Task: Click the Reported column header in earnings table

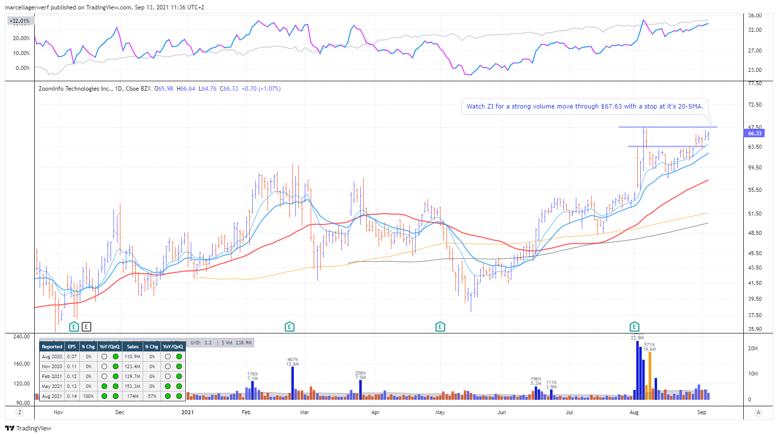Action: tap(52, 346)
